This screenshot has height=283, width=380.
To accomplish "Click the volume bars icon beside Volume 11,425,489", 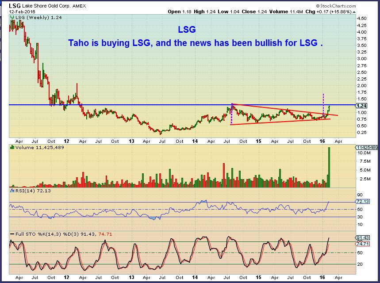I will pyautogui.click(x=12, y=147).
